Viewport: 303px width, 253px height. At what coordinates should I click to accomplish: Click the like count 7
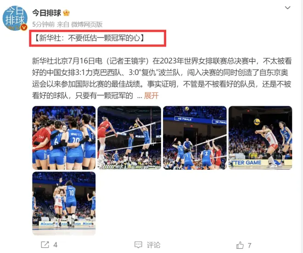pos(249,246)
